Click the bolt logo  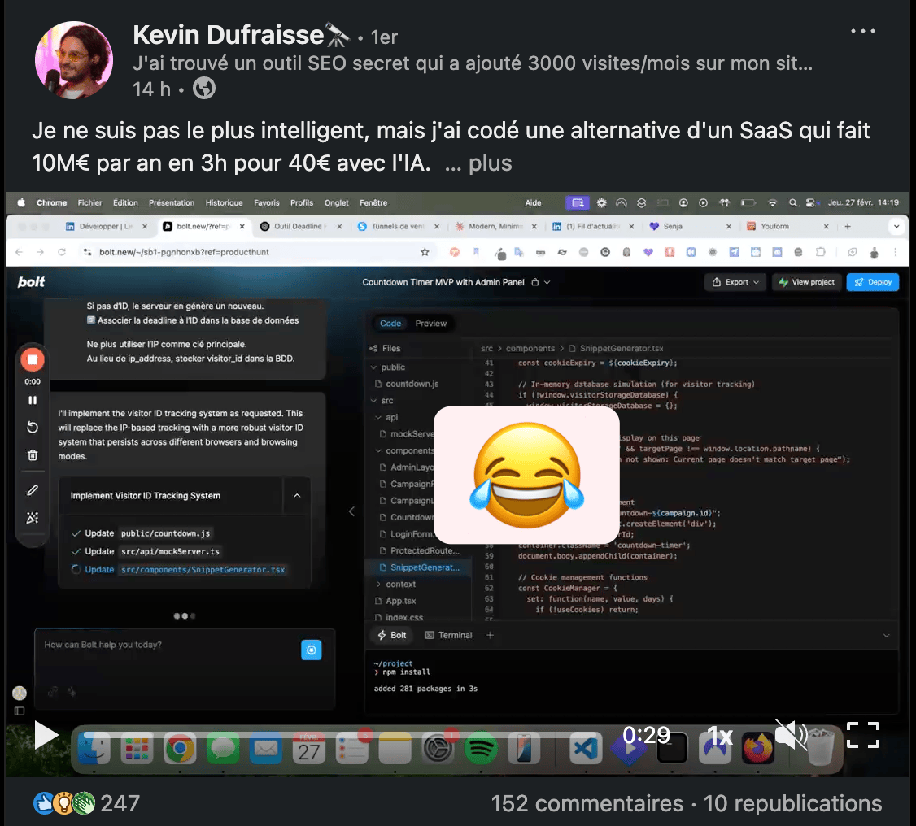tap(31, 282)
